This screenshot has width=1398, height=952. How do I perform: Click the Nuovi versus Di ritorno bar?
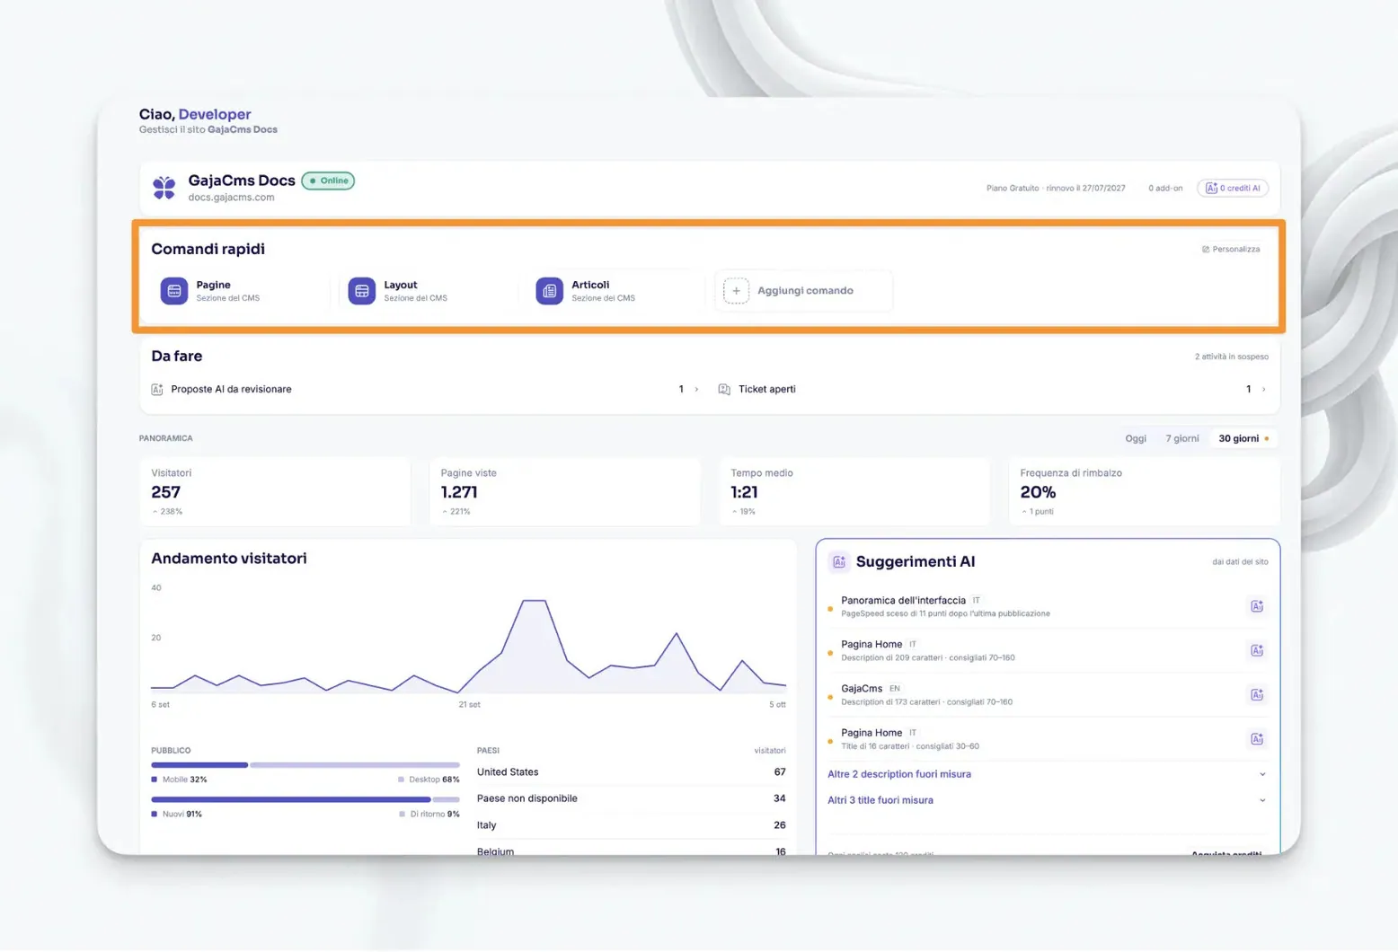pos(305,799)
